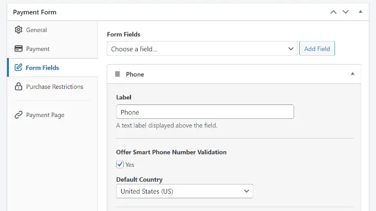Select the Form Fields tab
The width and height of the screenshot is (376, 211).
coord(53,68)
